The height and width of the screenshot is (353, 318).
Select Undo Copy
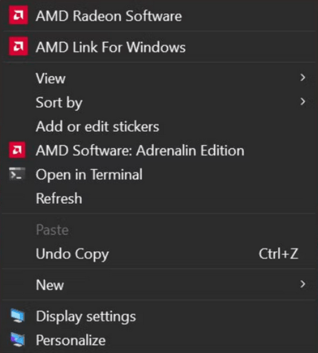(x=159, y=254)
